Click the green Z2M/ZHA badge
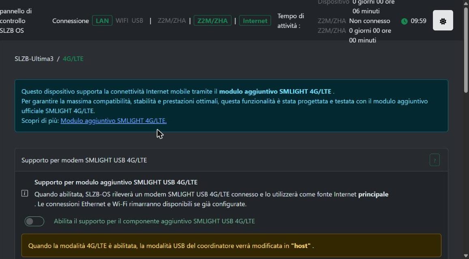The height and width of the screenshot is (259, 469). (212, 21)
